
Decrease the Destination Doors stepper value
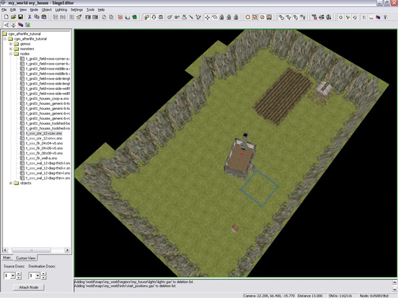[44, 278]
